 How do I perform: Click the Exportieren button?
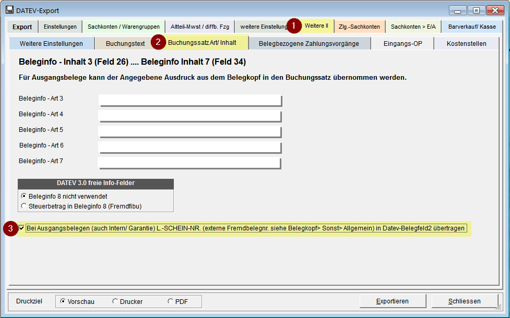(393, 301)
